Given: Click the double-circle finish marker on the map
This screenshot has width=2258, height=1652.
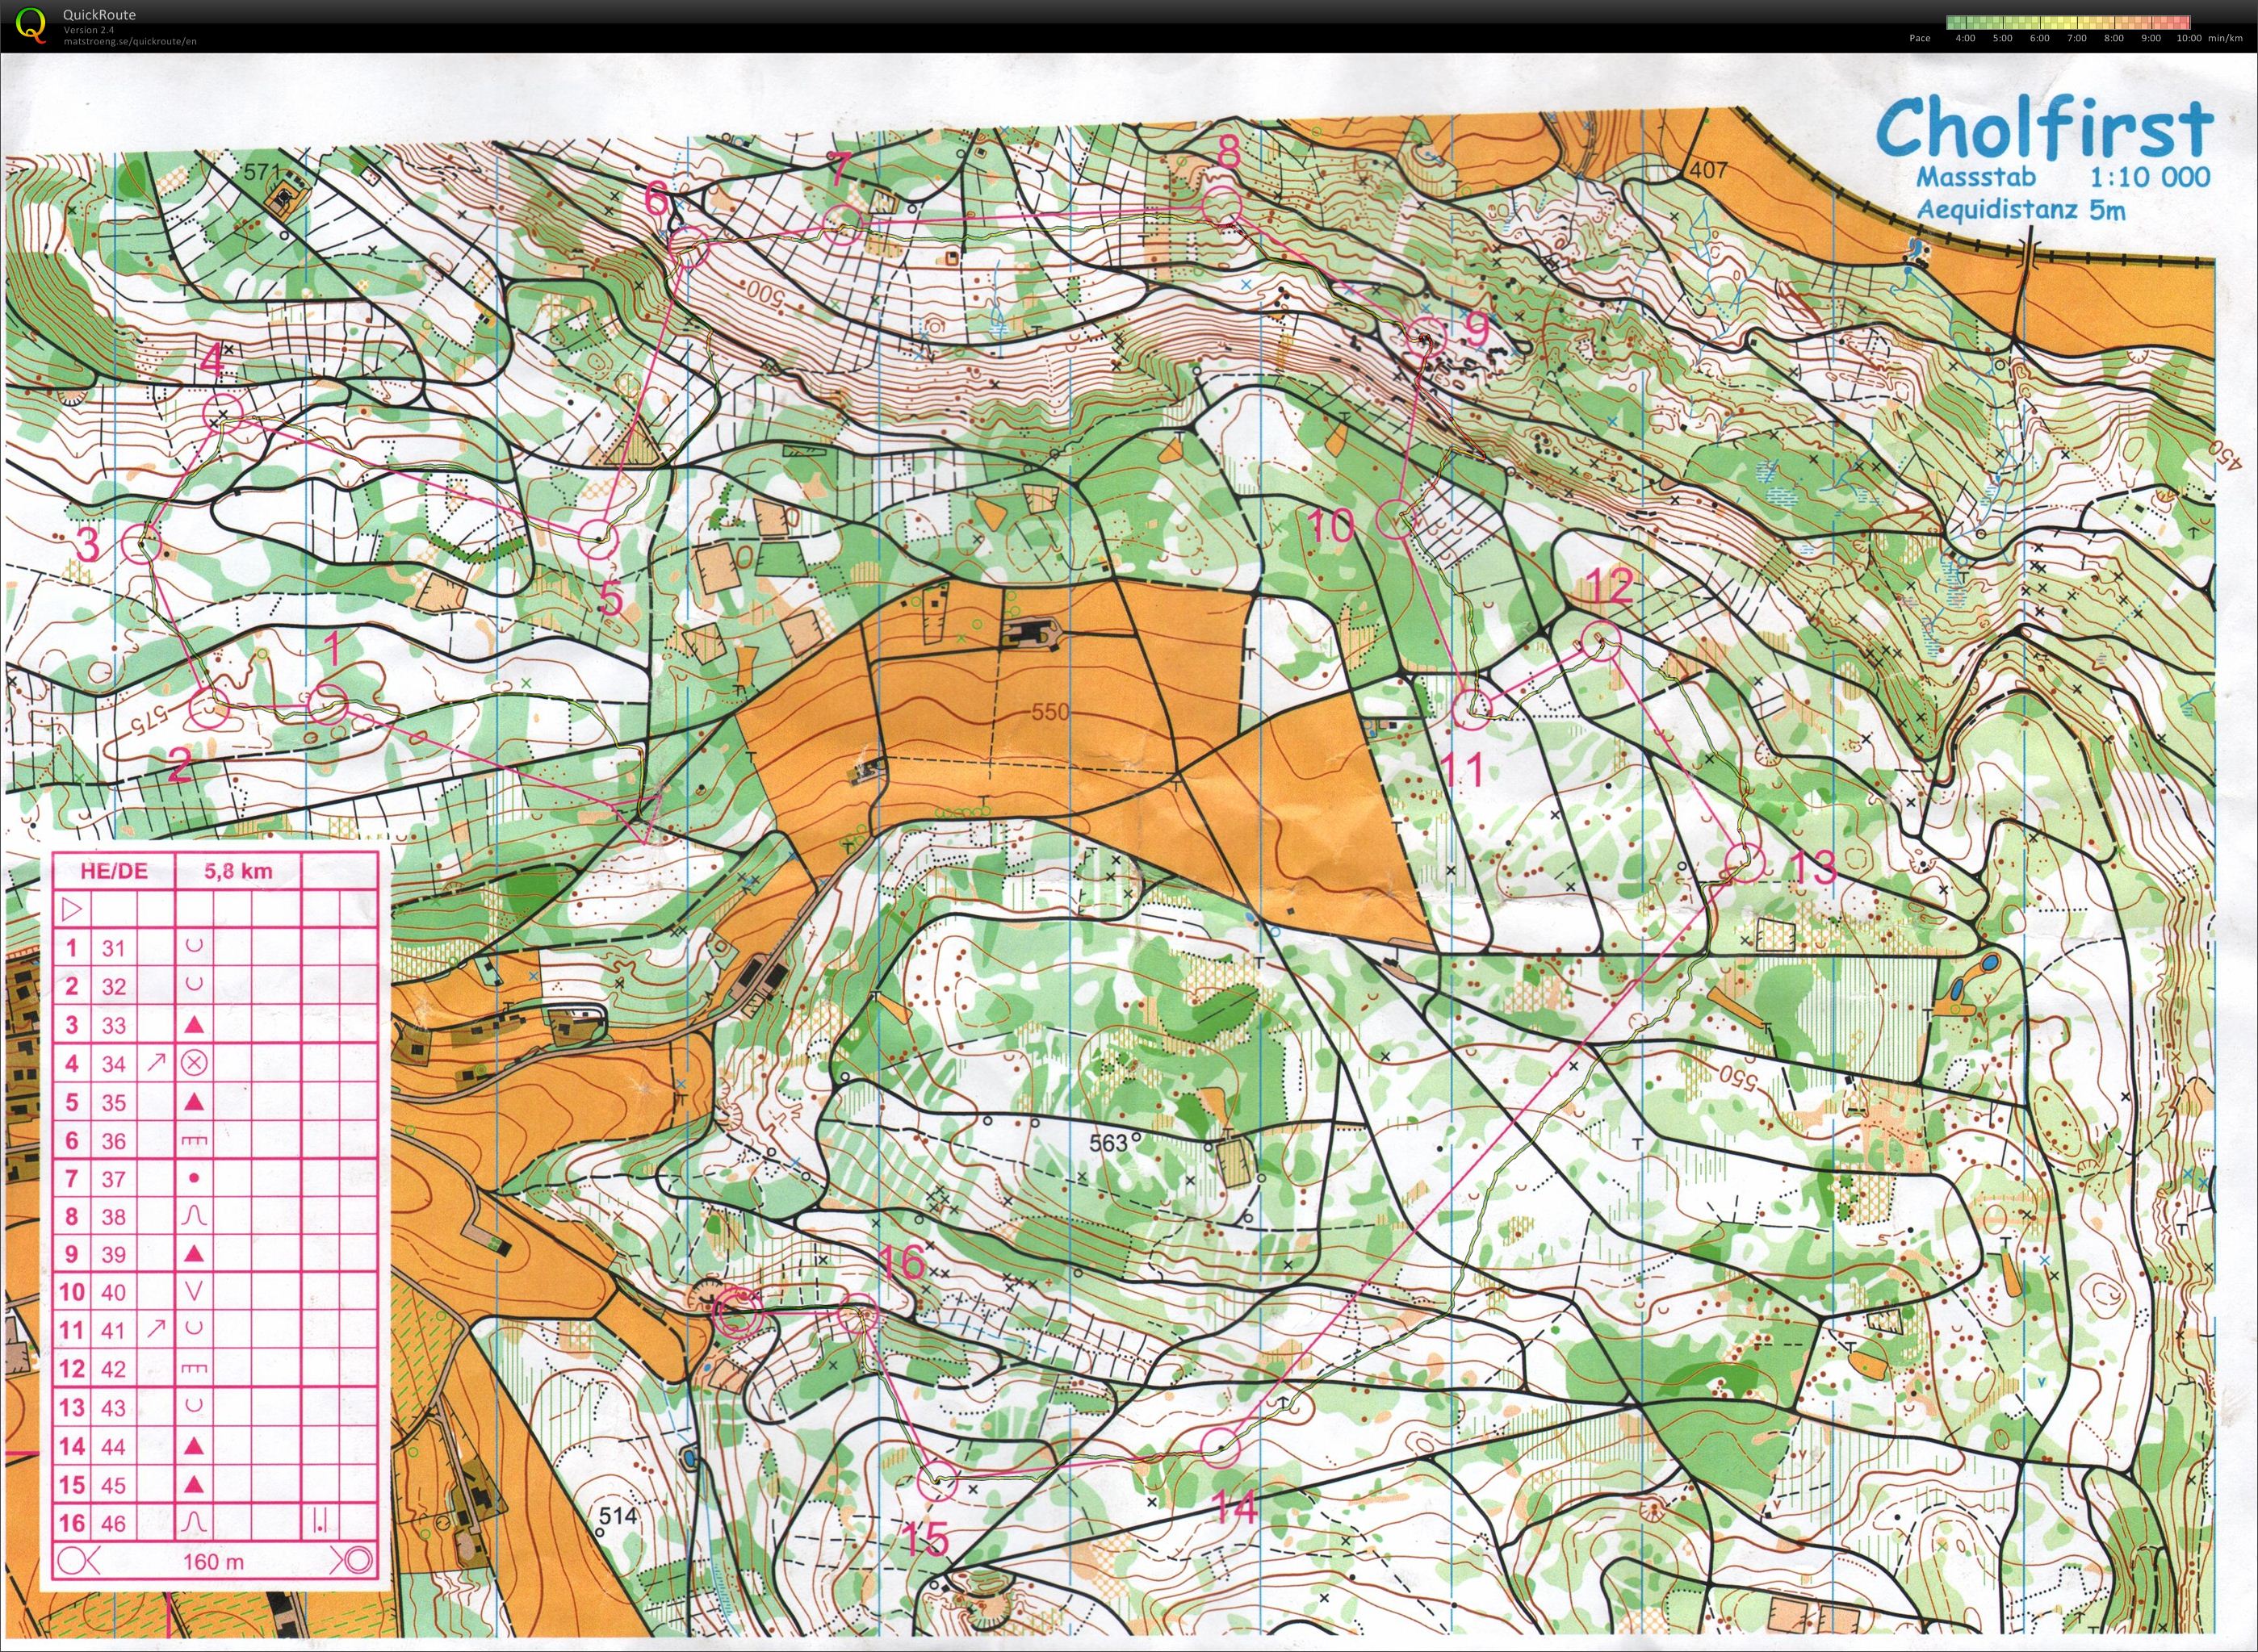Looking at the screenshot, I should click(x=740, y=1315).
